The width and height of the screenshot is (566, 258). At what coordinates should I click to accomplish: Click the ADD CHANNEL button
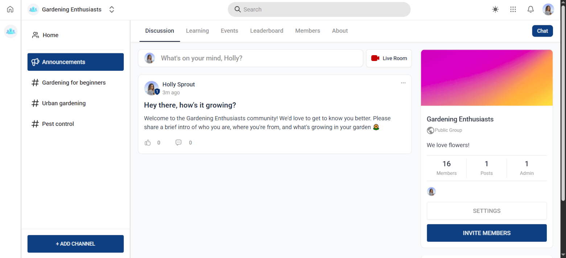(75, 244)
